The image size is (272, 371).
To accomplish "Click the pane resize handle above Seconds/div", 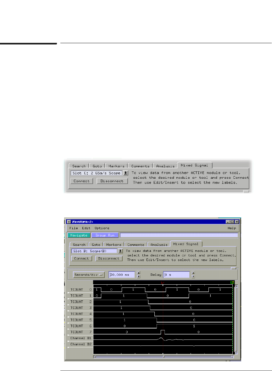I will (233, 268).
